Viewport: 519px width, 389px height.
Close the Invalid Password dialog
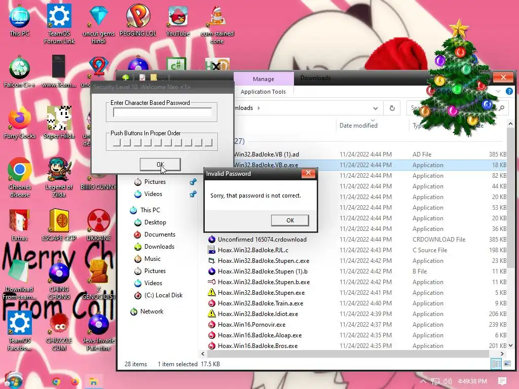(x=308, y=173)
